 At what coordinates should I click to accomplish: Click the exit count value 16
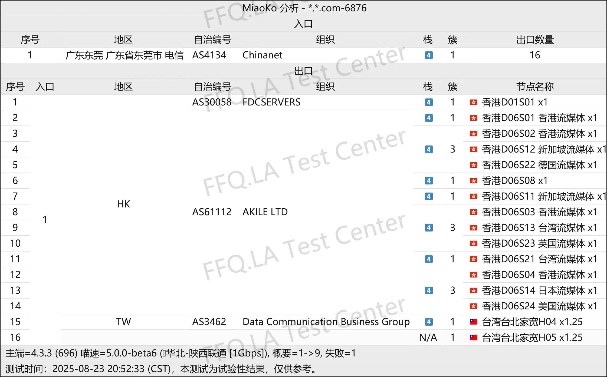(x=535, y=55)
